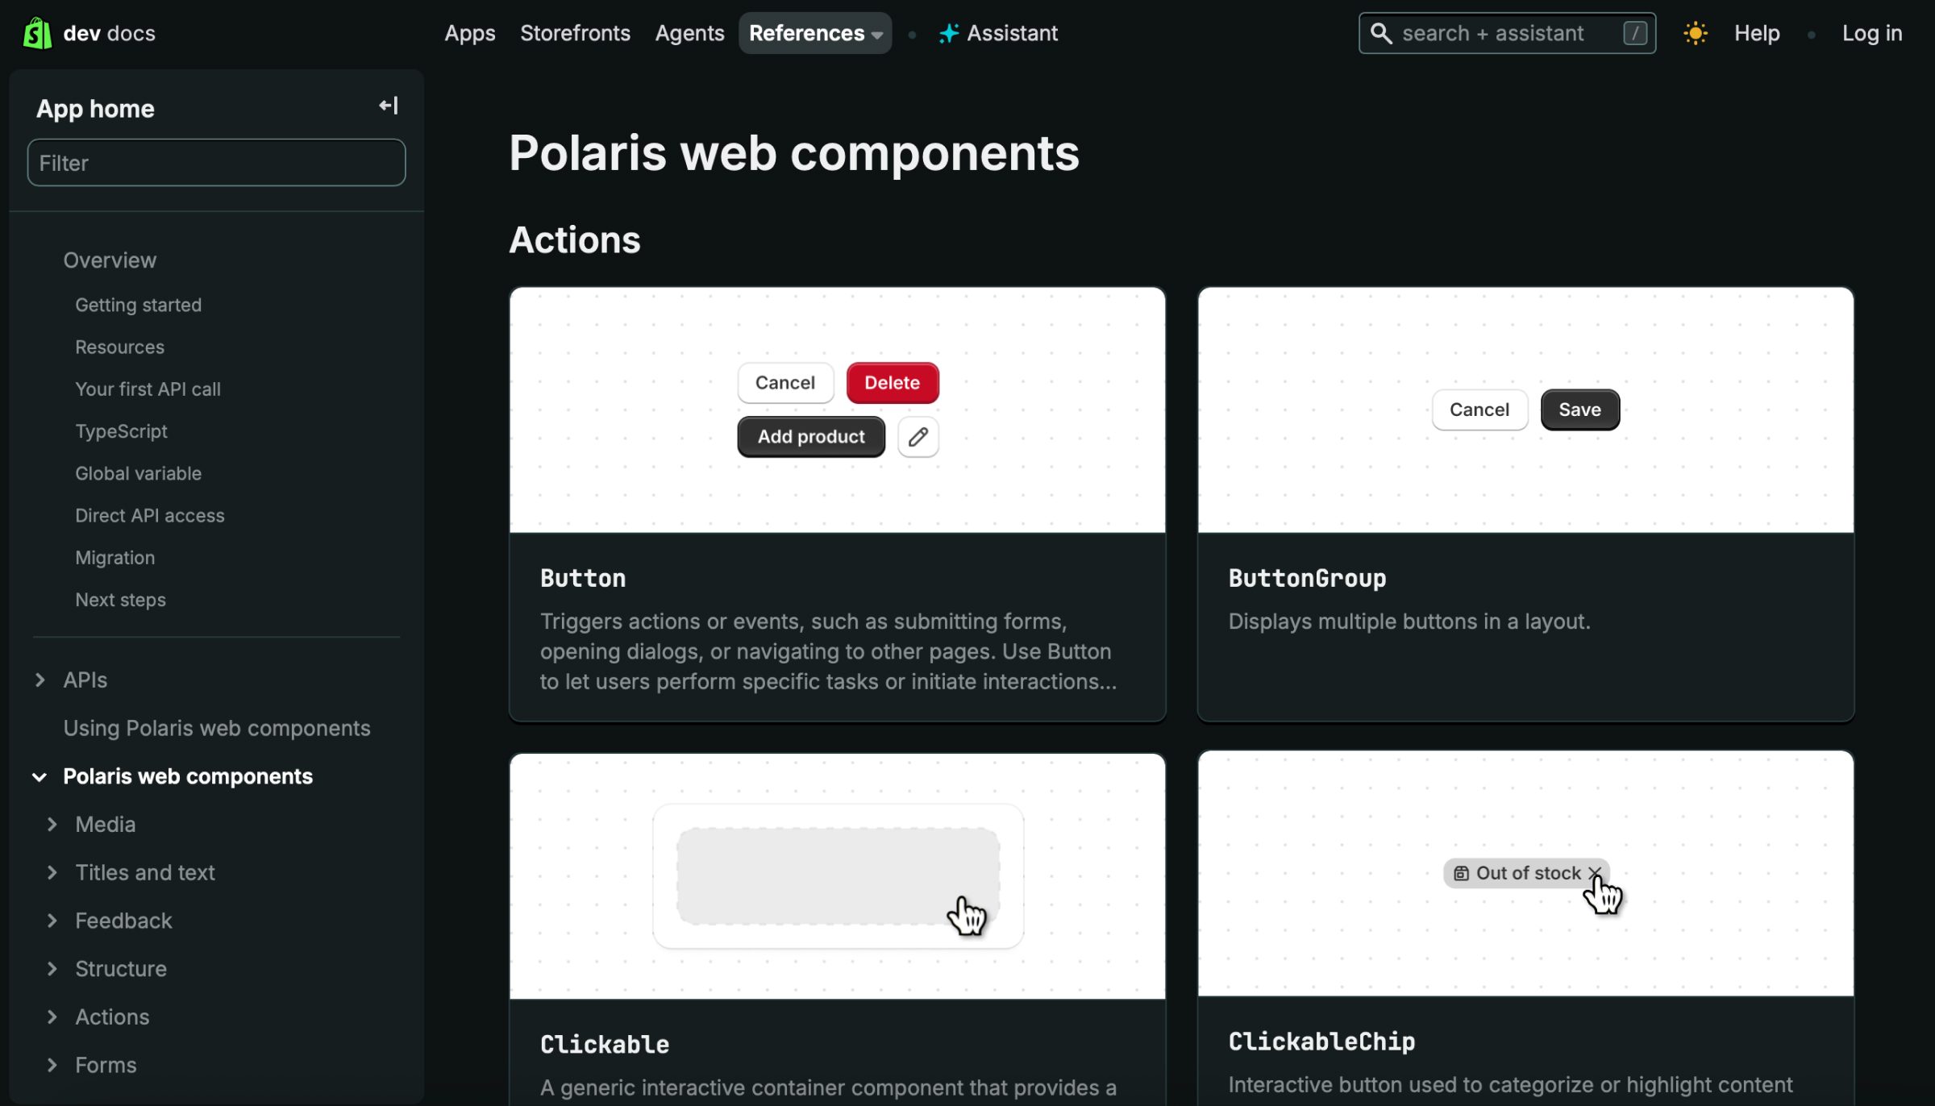Click the X on Out of stock chip
Viewport: 1935px width, 1106px height.
point(1594,872)
